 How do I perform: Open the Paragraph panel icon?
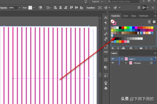click(x=106, y=23)
